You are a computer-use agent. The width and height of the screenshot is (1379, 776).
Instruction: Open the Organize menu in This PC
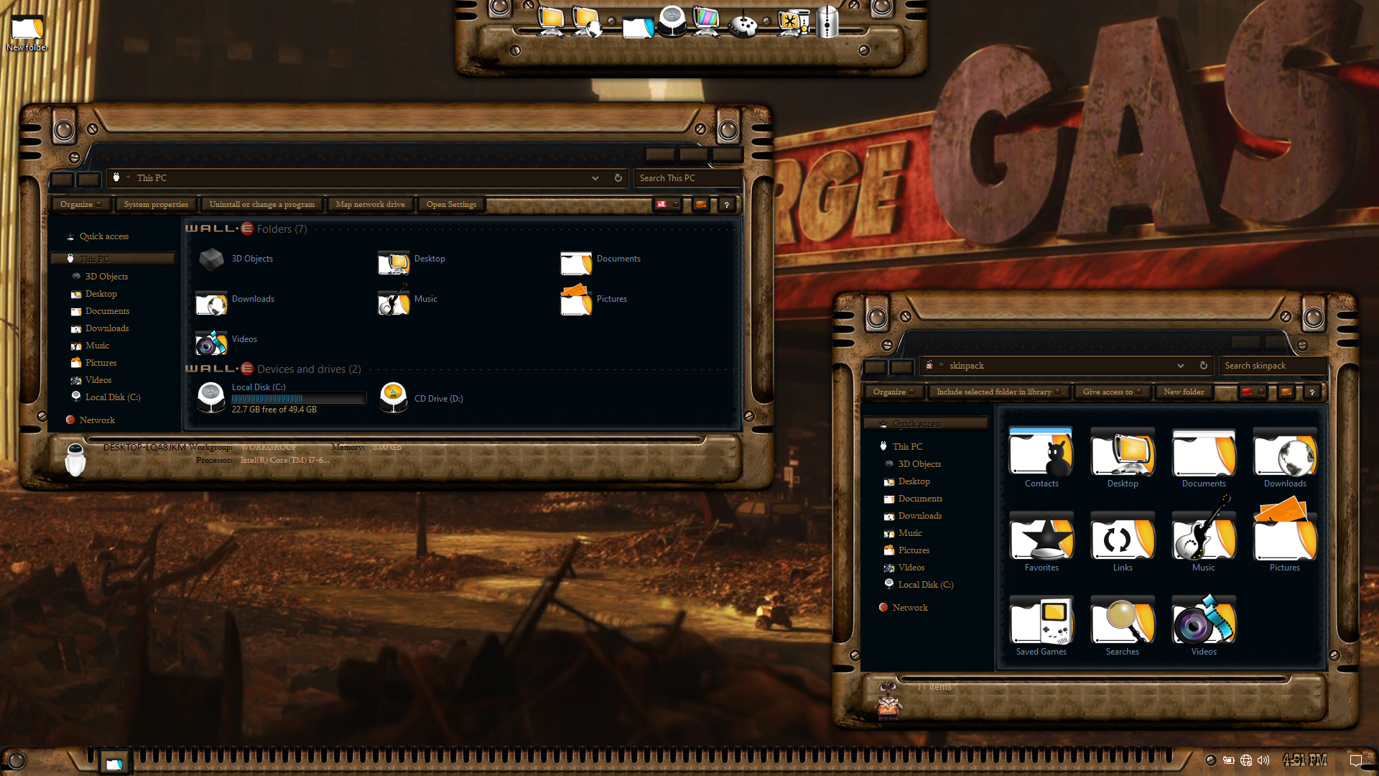click(80, 205)
